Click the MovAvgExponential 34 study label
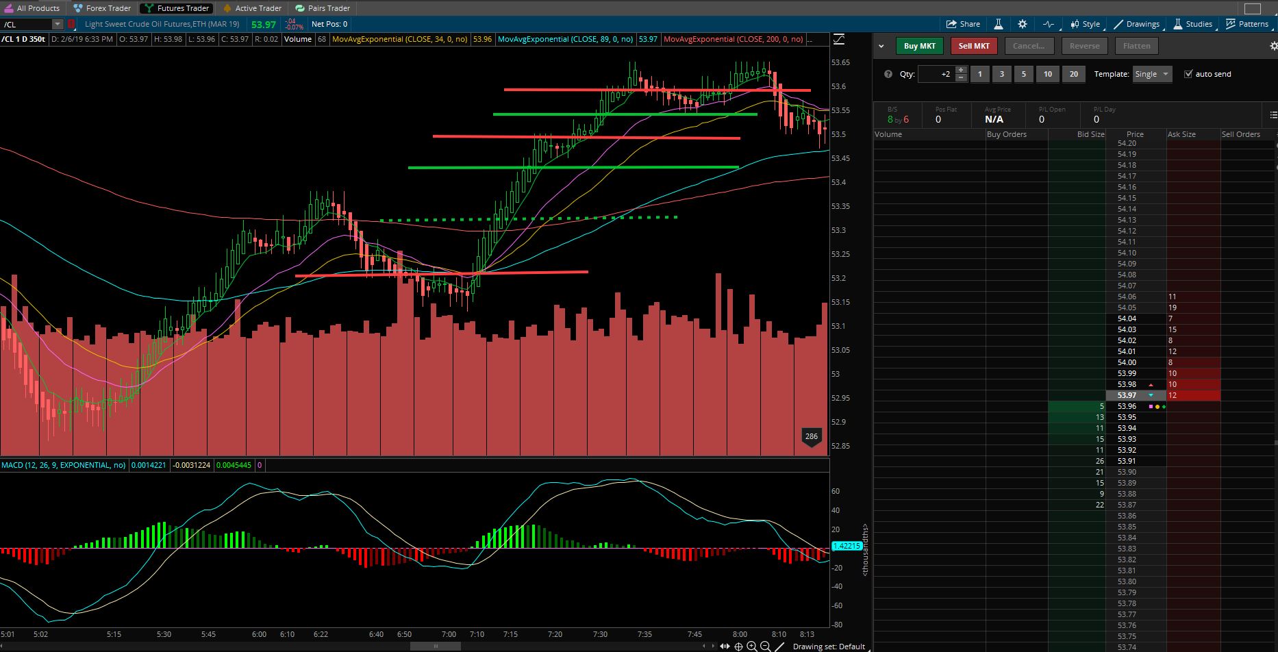Image resolution: width=1278 pixels, height=652 pixels. (399, 40)
